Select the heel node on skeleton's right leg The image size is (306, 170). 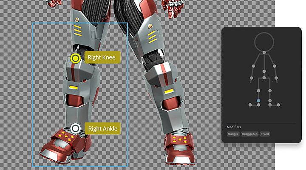(x=270, y=105)
